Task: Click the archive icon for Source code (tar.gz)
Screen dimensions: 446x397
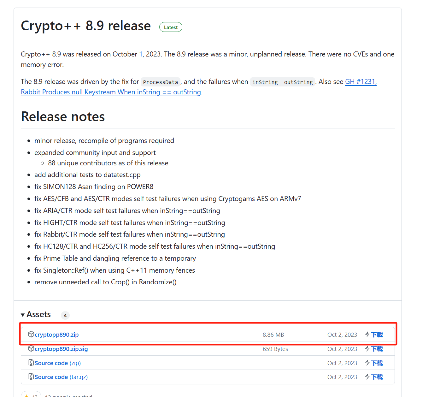Action: (31, 376)
